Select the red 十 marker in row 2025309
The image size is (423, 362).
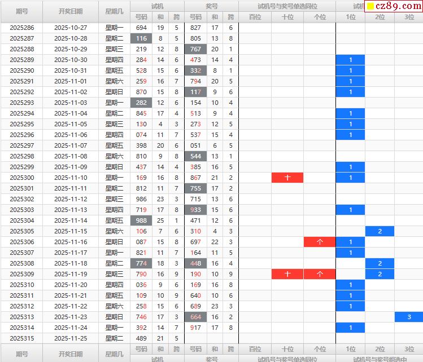click(x=287, y=274)
